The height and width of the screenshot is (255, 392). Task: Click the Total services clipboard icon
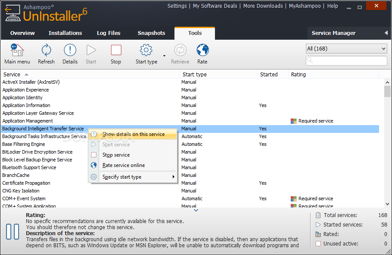[x=318, y=215]
